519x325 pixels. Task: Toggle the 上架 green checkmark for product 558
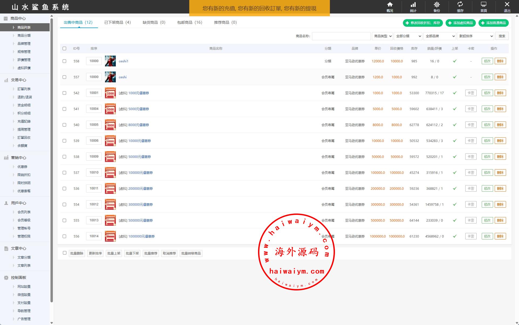(454, 61)
